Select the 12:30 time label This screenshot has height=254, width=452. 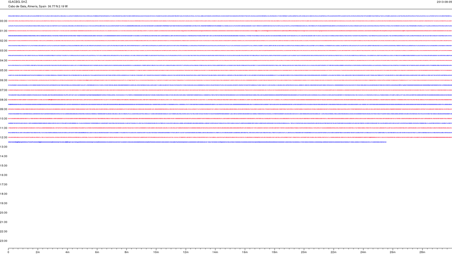point(3,137)
